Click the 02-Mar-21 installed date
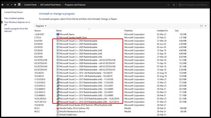The height and width of the screenshot is (118, 211). pos(162,34)
